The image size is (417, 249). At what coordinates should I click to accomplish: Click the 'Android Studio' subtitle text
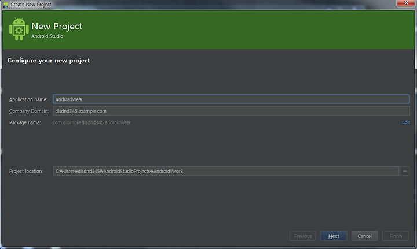[47, 36]
